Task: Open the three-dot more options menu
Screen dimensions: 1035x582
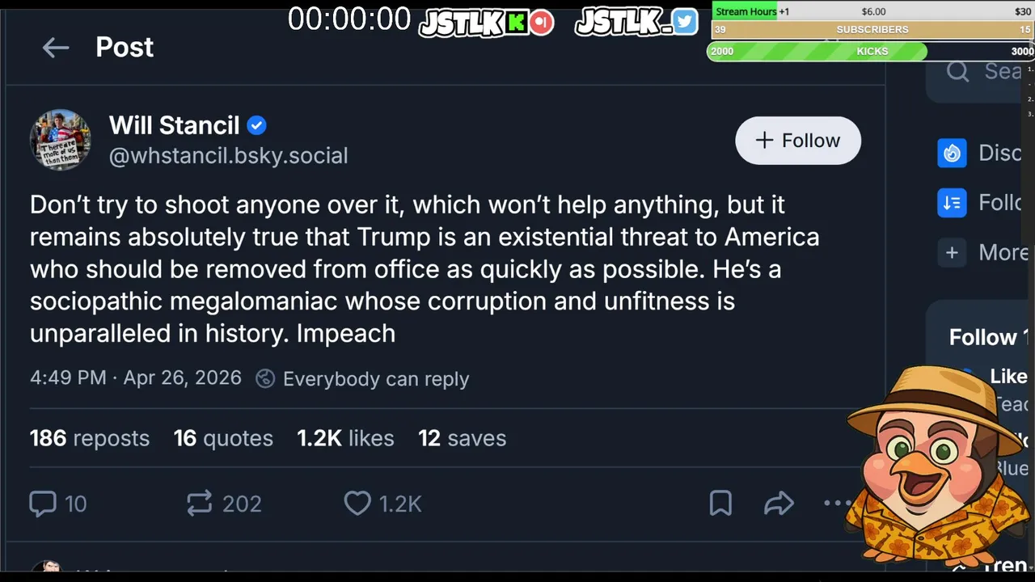Action: tap(834, 504)
